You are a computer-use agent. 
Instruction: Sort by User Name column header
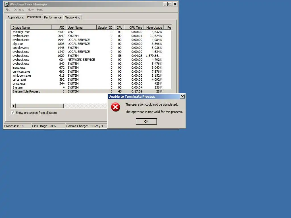click(x=81, y=28)
